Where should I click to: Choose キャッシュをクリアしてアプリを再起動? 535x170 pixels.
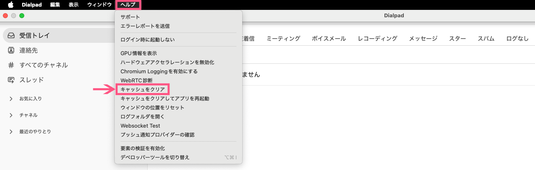pos(178,99)
